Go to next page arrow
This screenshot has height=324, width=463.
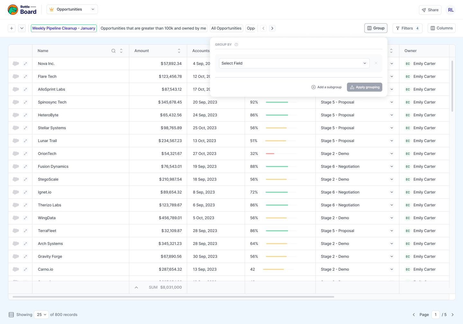pos(452,315)
